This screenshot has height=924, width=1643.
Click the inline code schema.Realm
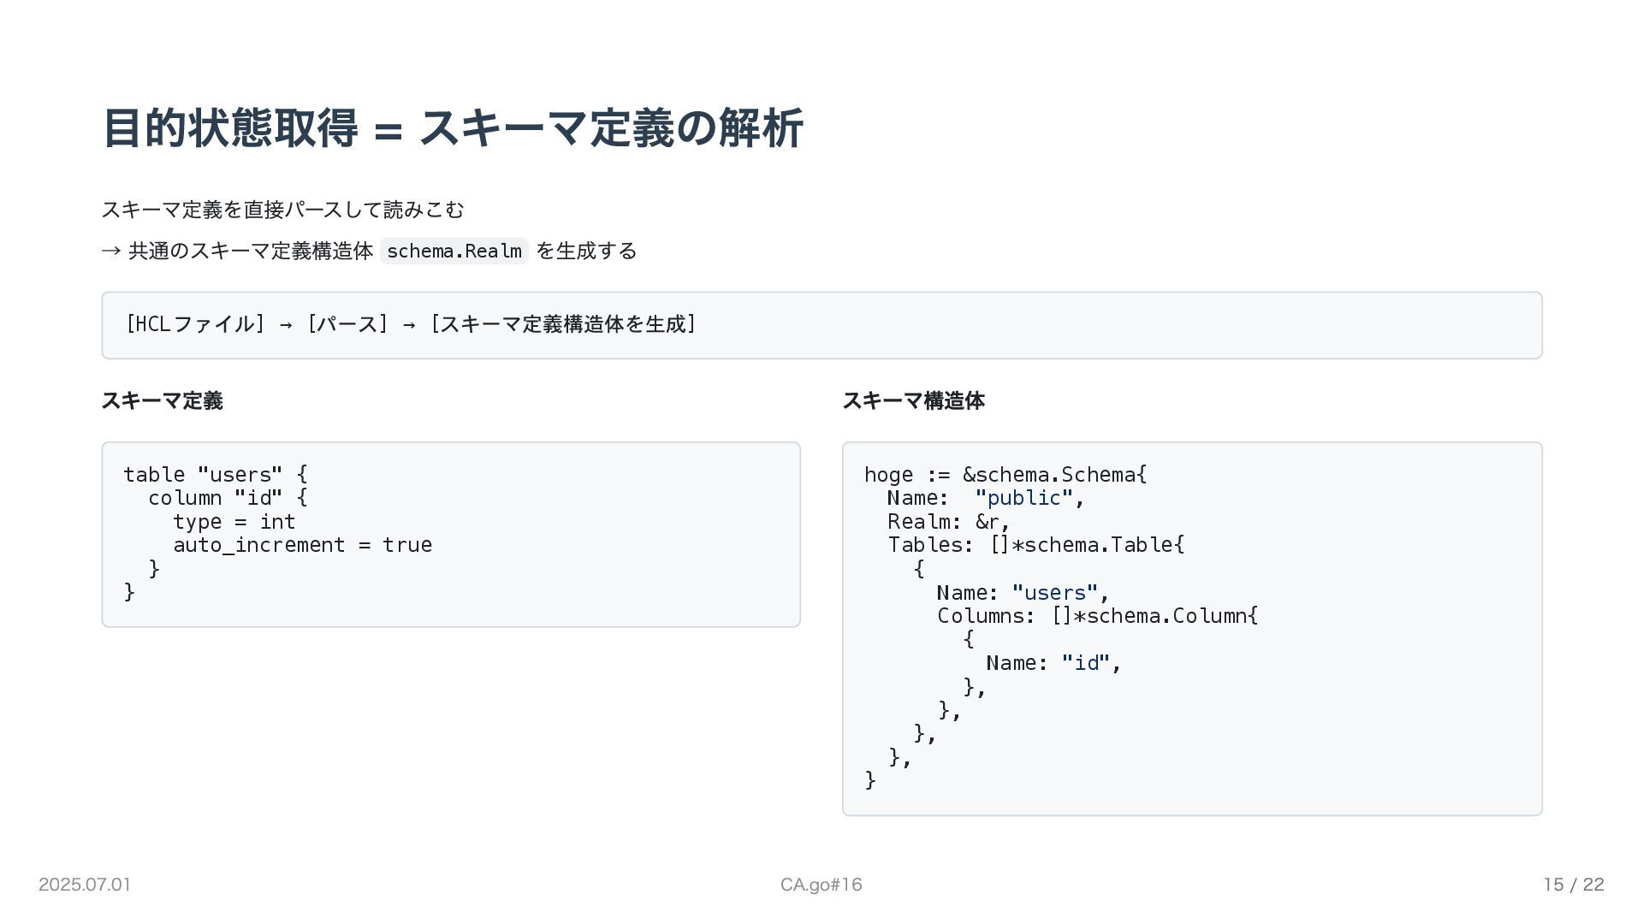(x=454, y=251)
